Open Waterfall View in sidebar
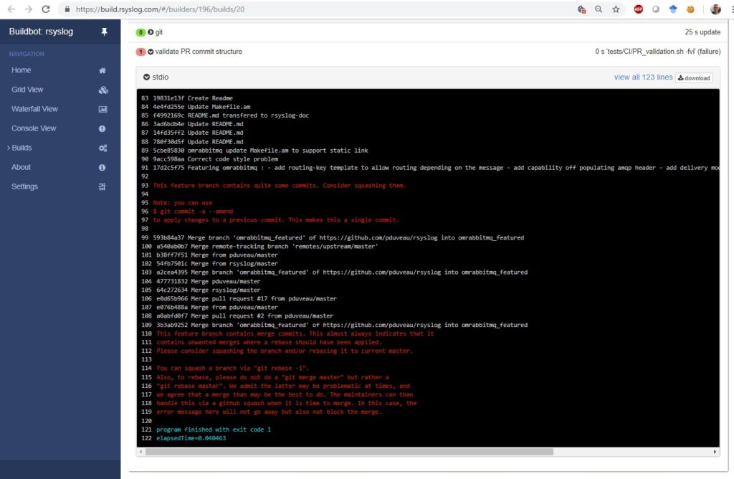The width and height of the screenshot is (734, 479). pos(34,108)
